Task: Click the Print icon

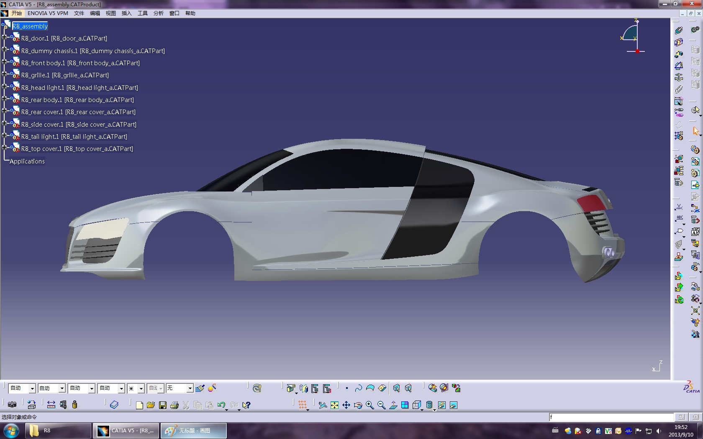Action: pos(174,405)
